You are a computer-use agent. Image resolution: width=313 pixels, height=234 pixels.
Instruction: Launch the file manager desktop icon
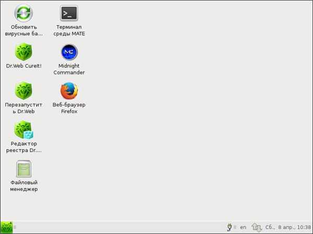(23, 168)
